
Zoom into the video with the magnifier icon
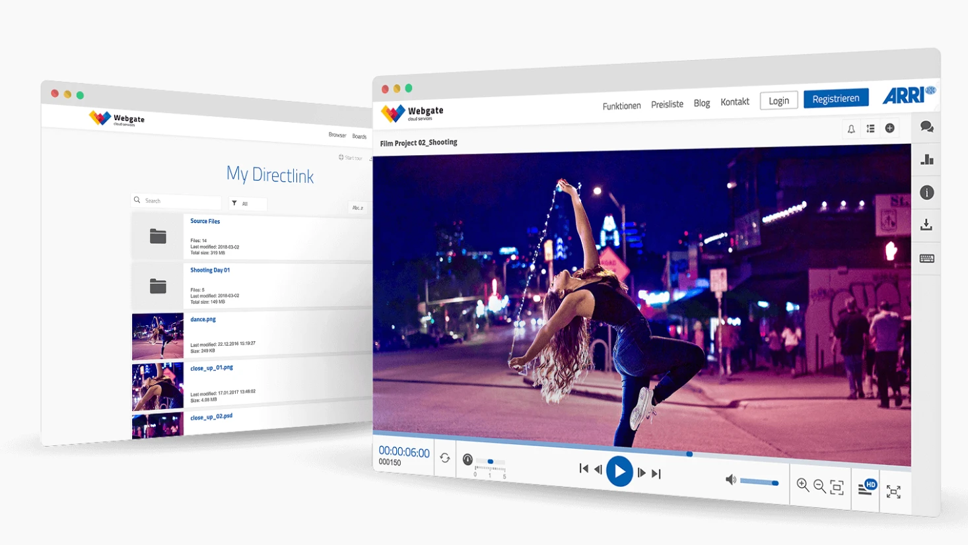pyautogui.click(x=803, y=485)
